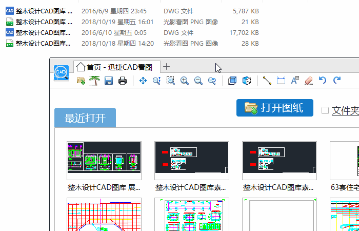Click the date 2016/6/10 星期五 0:05
This screenshot has height=231, width=359.
[114, 33]
